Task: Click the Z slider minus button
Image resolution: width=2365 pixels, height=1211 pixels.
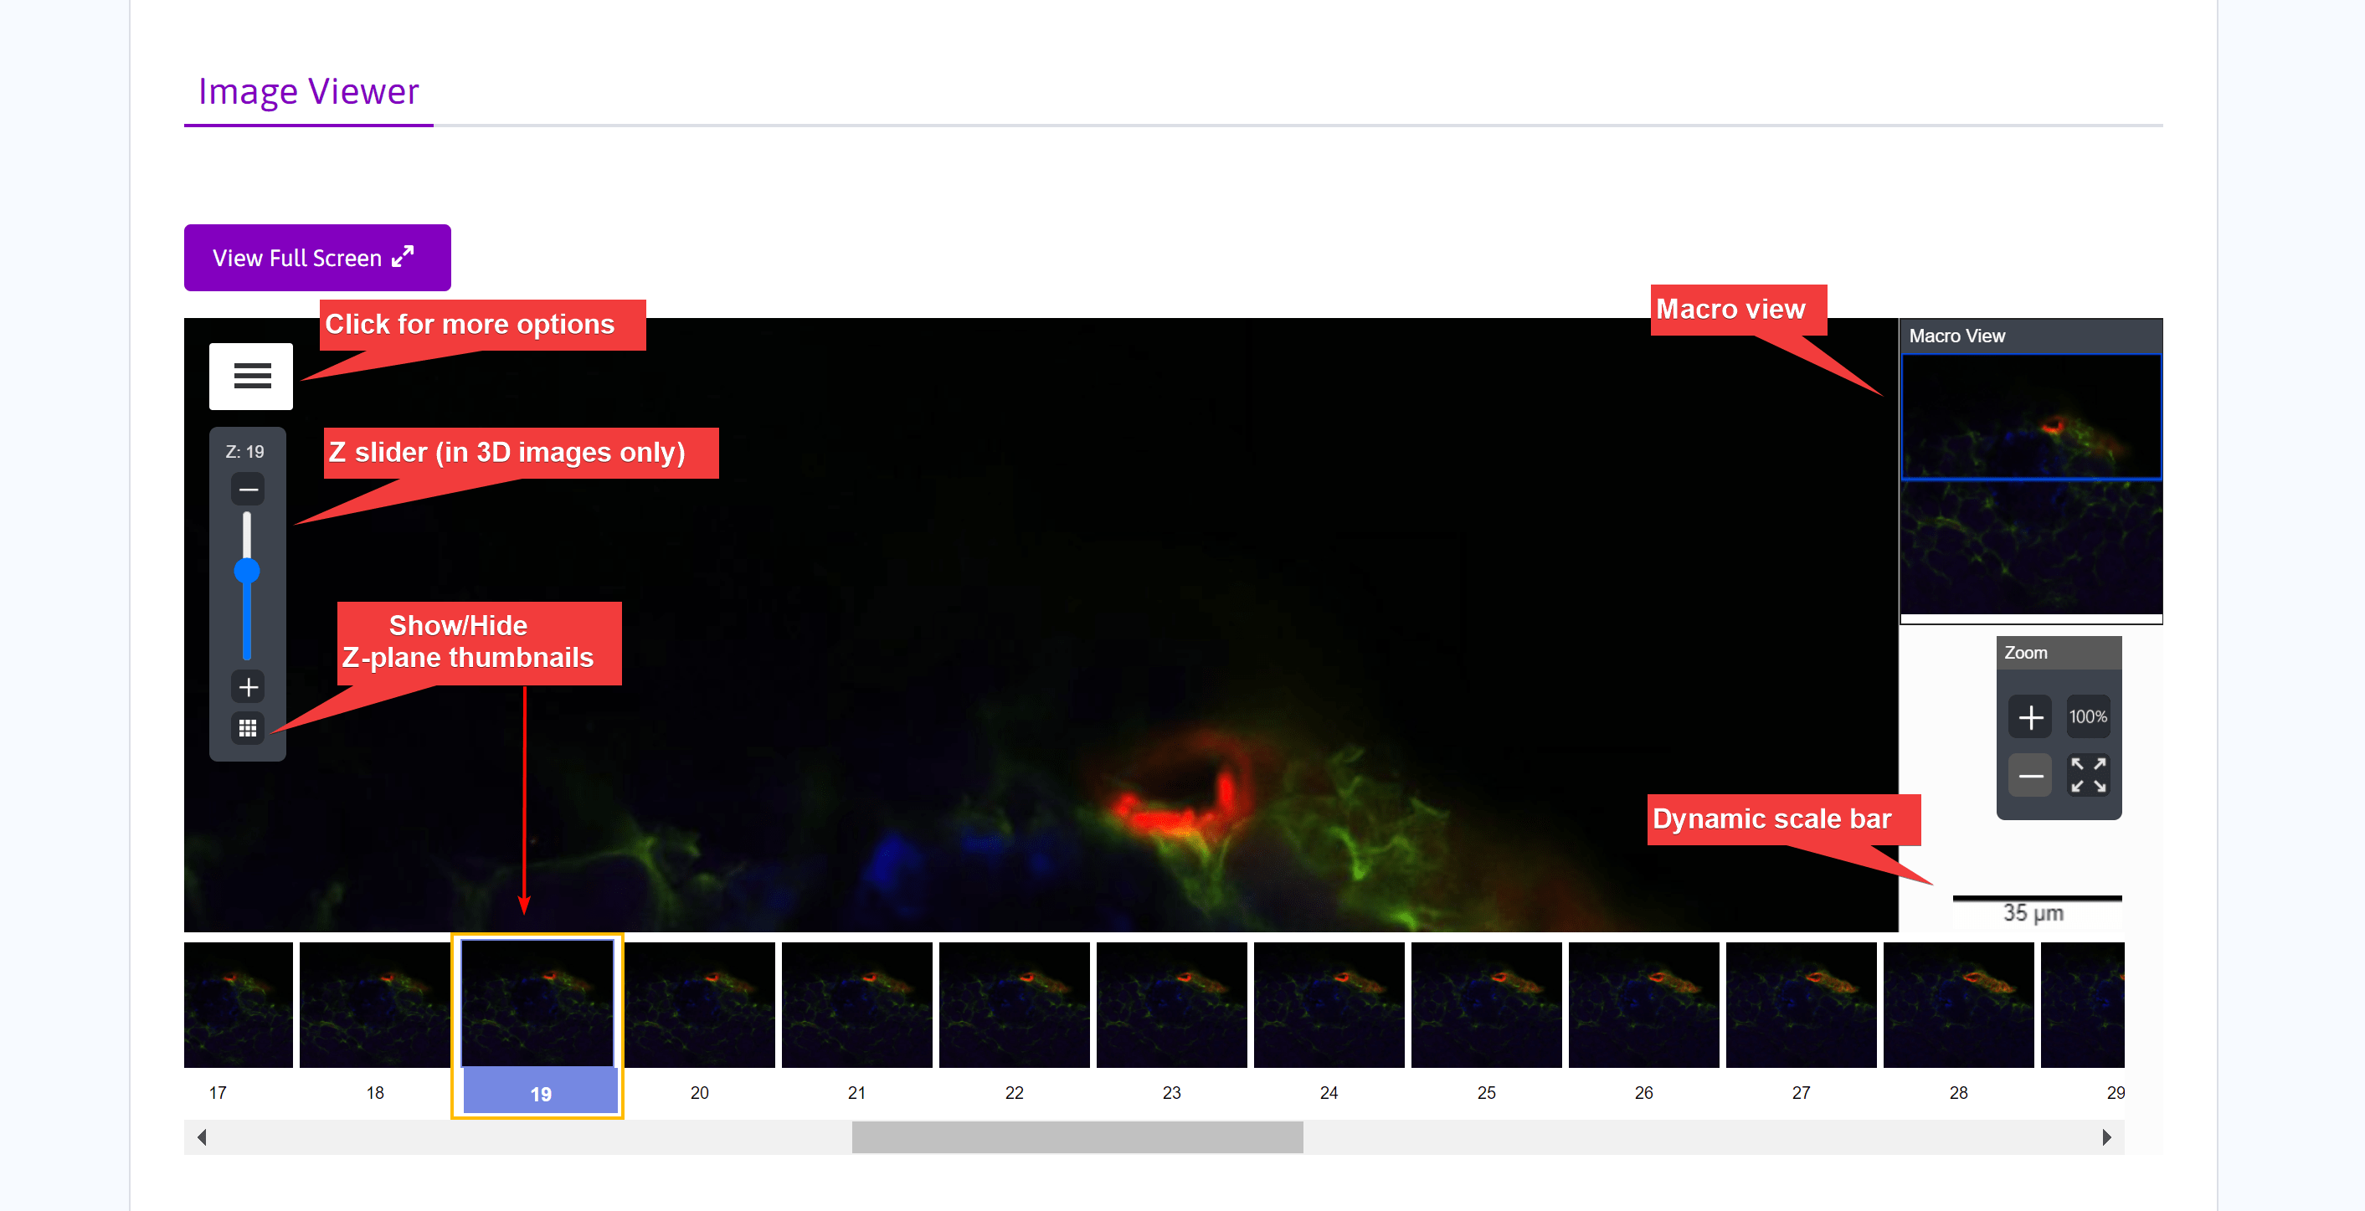Action: tap(247, 490)
